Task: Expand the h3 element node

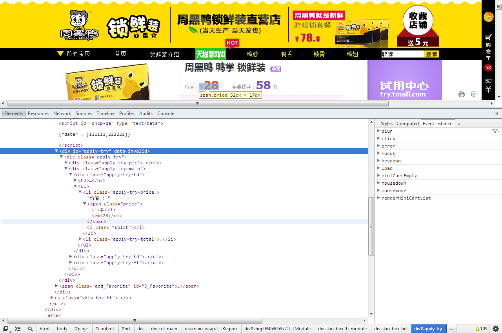Action: [x=75, y=180]
